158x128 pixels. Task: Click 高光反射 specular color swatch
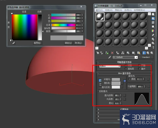[x=116, y=87]
